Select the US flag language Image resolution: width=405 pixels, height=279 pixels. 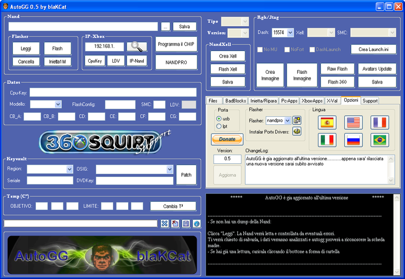[353, 122]
